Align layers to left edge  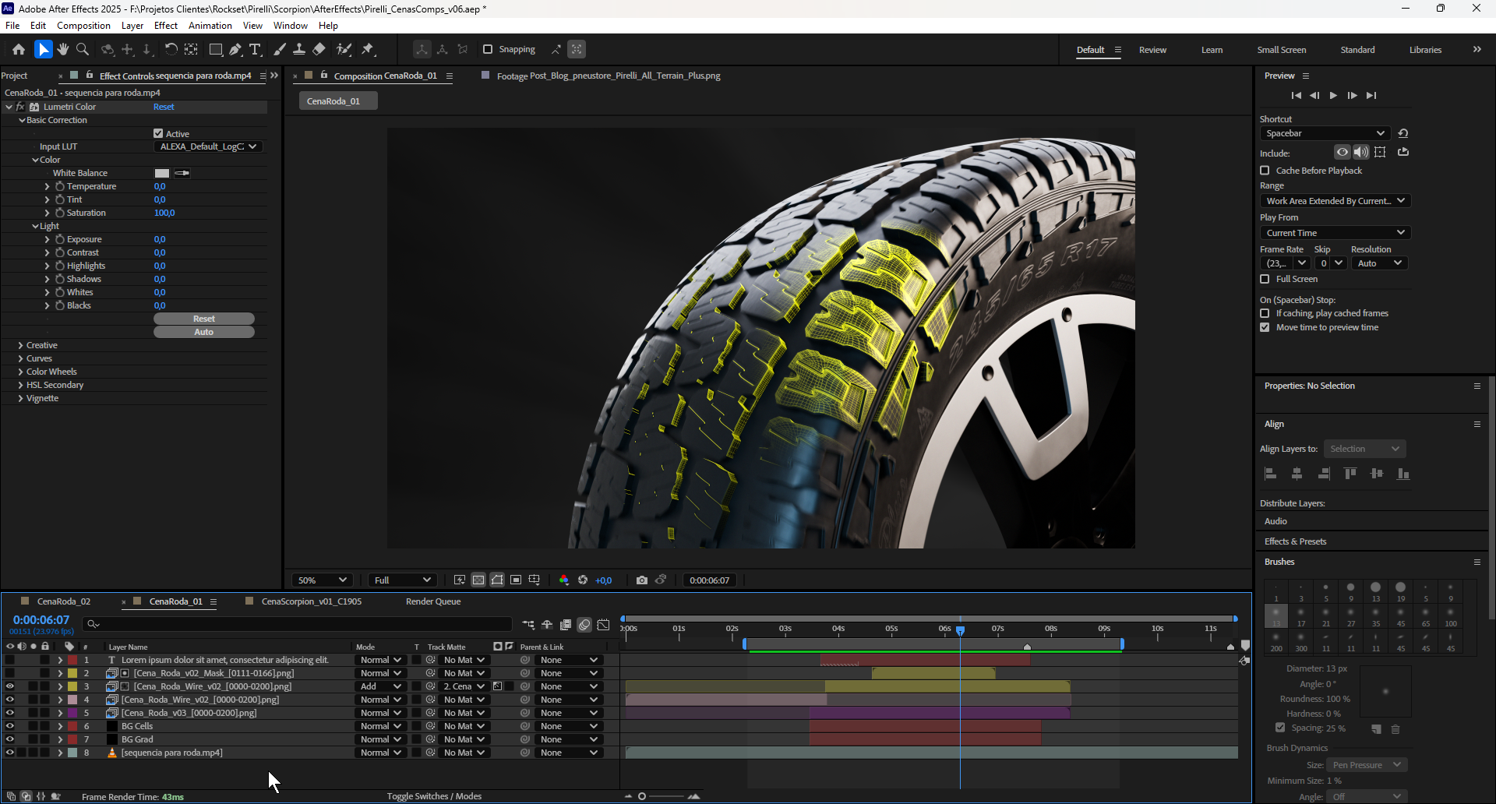click(x=1270, y=474)
